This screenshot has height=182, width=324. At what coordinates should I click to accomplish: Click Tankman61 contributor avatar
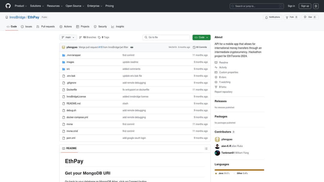coord(217,153)
